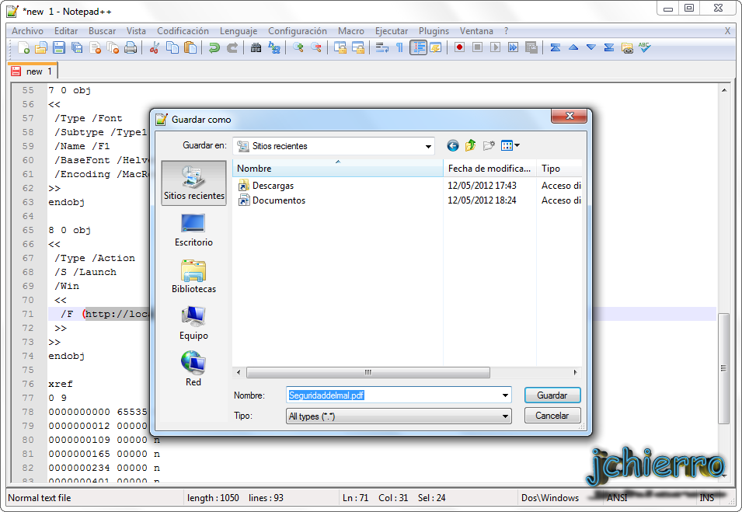Click the Replace toolbar icon
The height and width of the screenshot is (512, 742).
pos(274,48)
